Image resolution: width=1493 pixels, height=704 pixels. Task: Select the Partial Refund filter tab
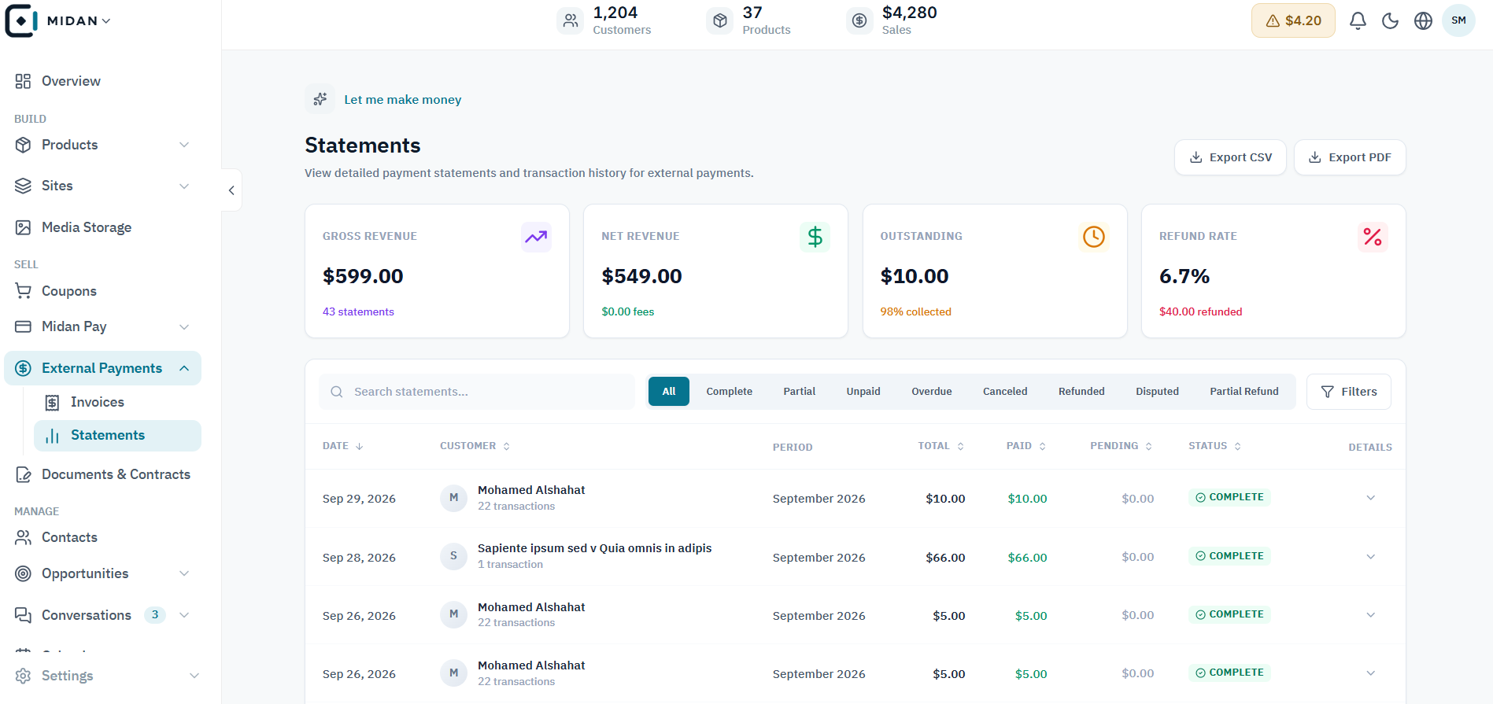point(1244,392)
